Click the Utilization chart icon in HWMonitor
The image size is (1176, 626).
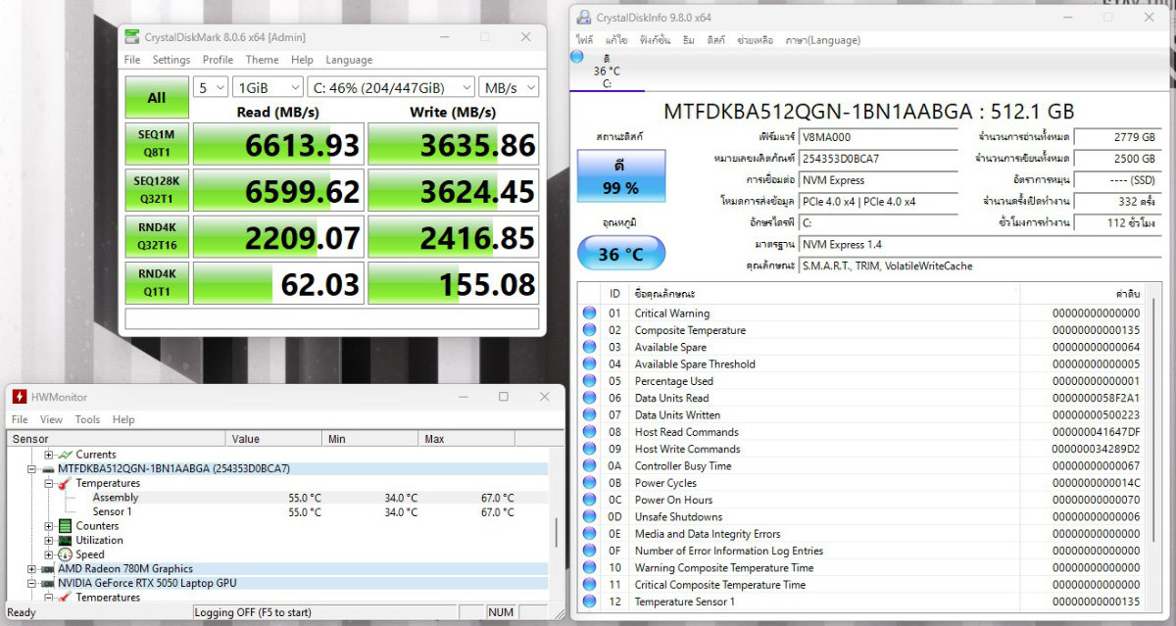(x=66, y=540)
